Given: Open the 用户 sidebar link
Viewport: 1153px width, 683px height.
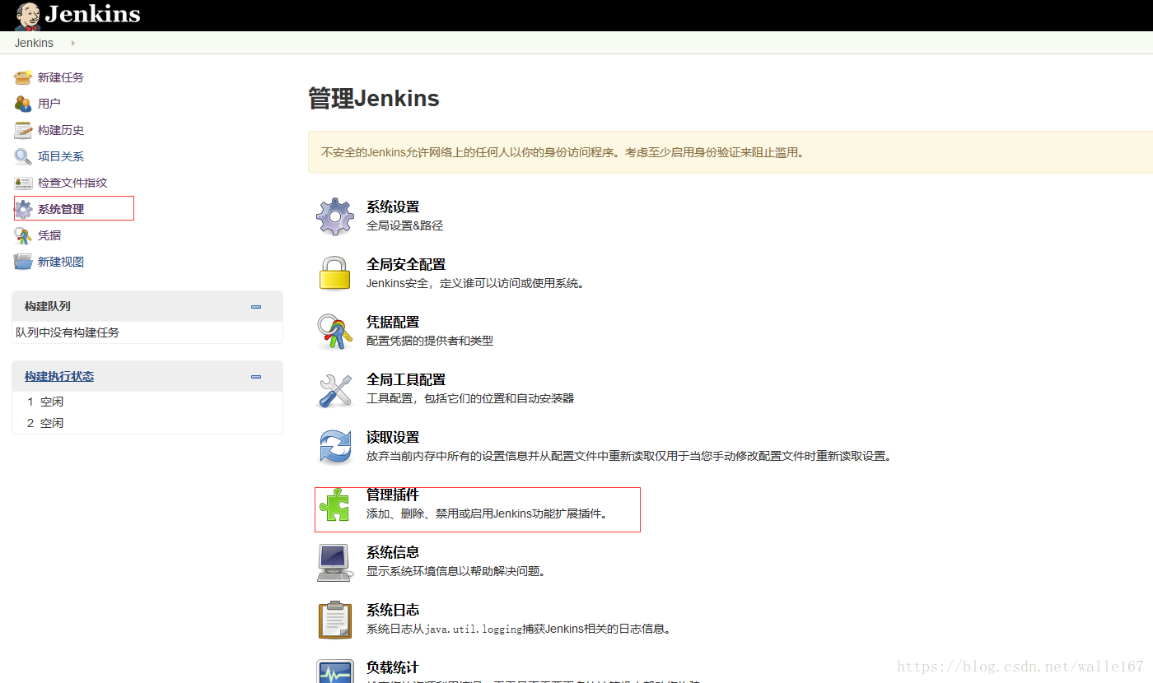Looking at the screenshot, I should 49,104.
